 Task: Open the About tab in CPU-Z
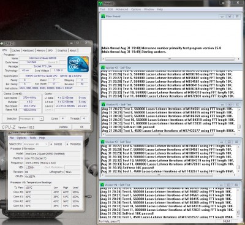pyautogui.click(x=73, y=50)
